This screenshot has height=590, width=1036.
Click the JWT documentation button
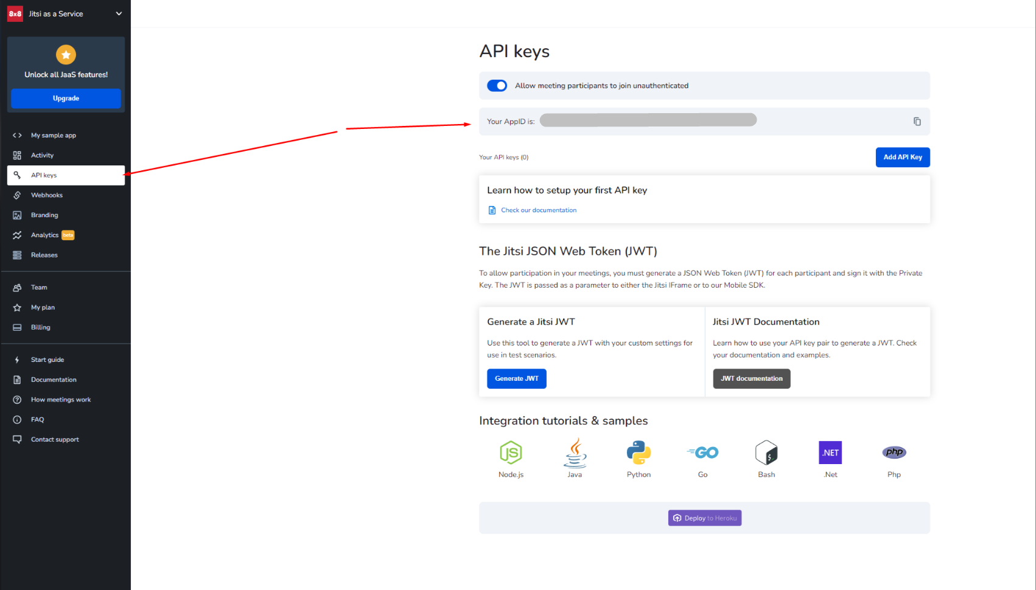(x=751, y=378)
